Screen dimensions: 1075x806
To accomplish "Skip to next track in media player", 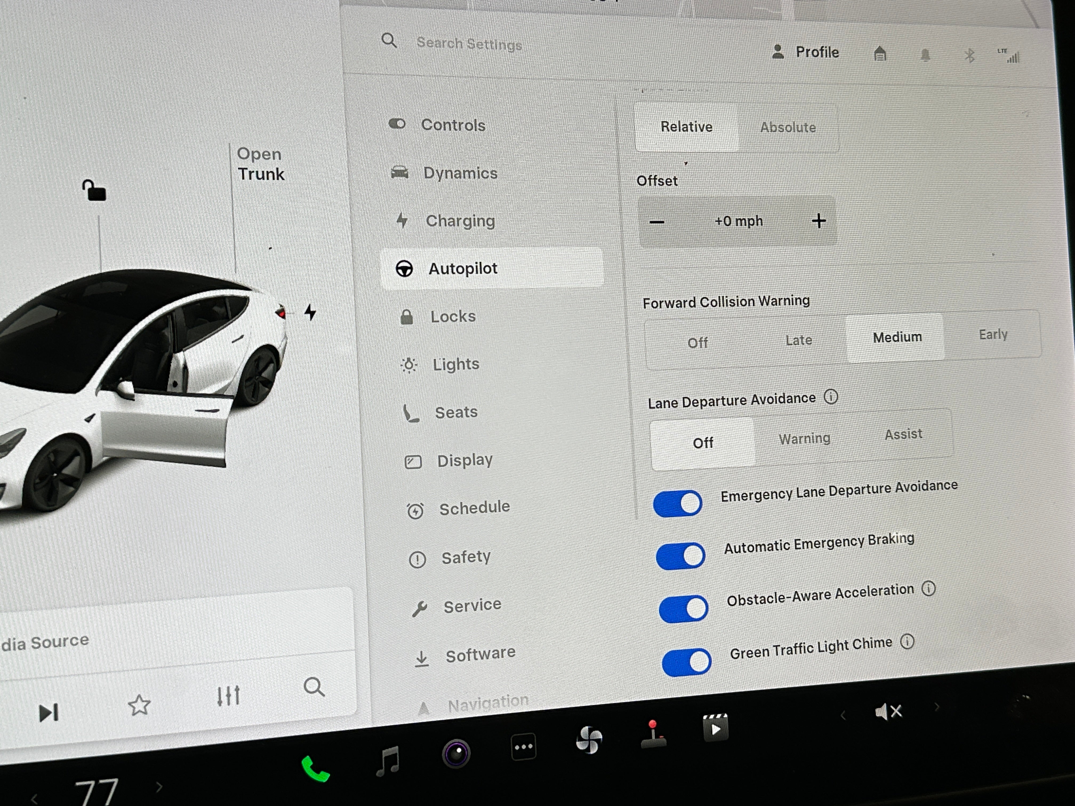I will coord(49,713).
